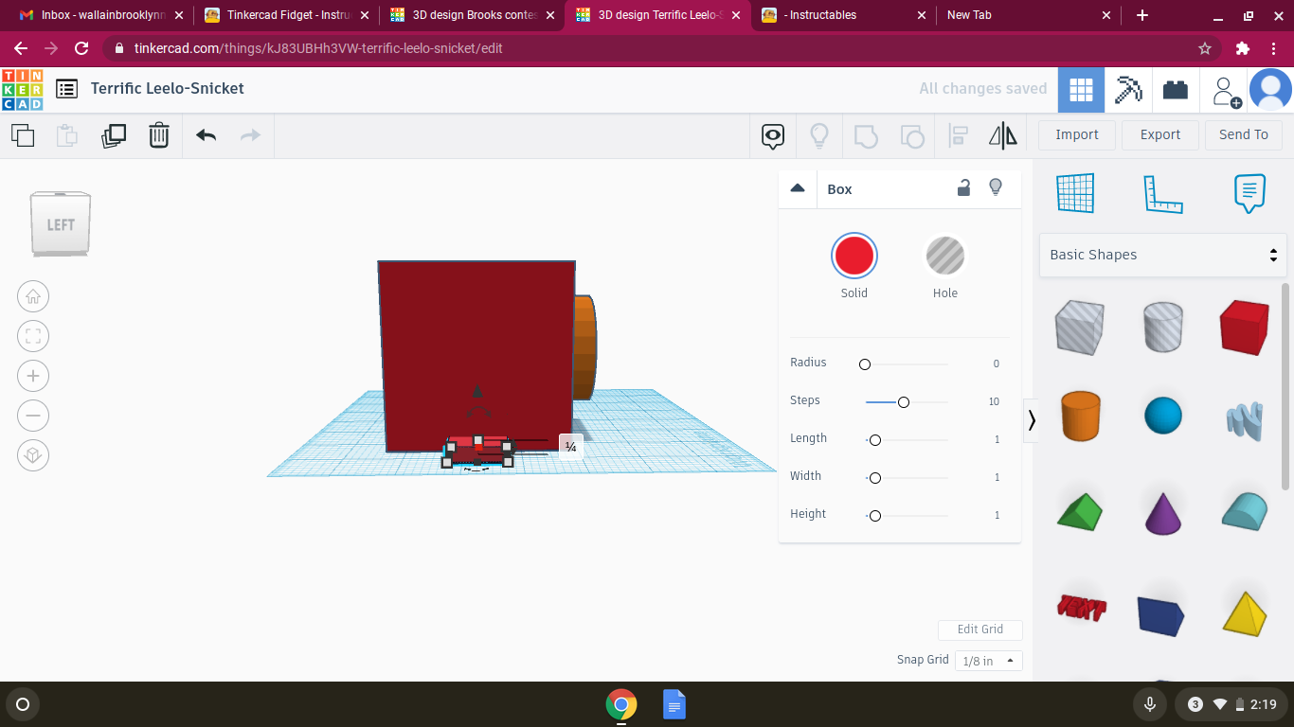Viewport: 1294px width, 727px height.
Task: Click the Paste tool icon
Action: click(x=67, y=135)
